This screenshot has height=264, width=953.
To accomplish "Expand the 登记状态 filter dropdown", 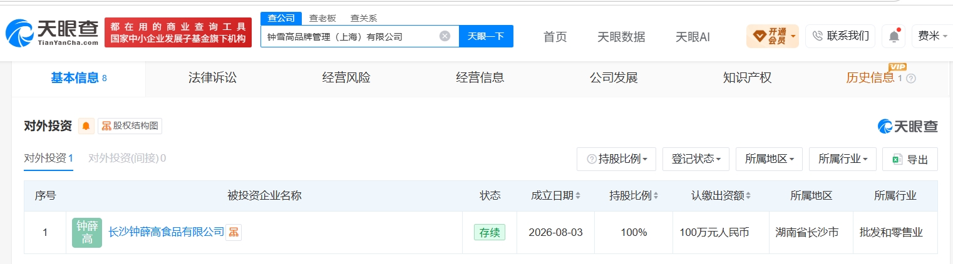I will pyautogui.click(x=696, y=159).
